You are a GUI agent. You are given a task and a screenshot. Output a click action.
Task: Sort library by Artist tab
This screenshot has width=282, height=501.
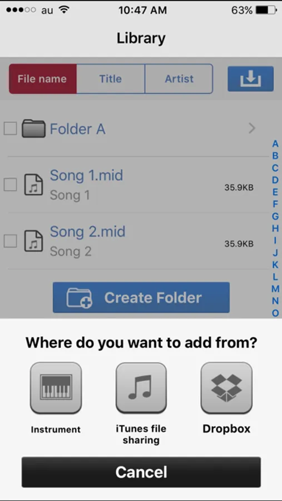tap(179, 78)
